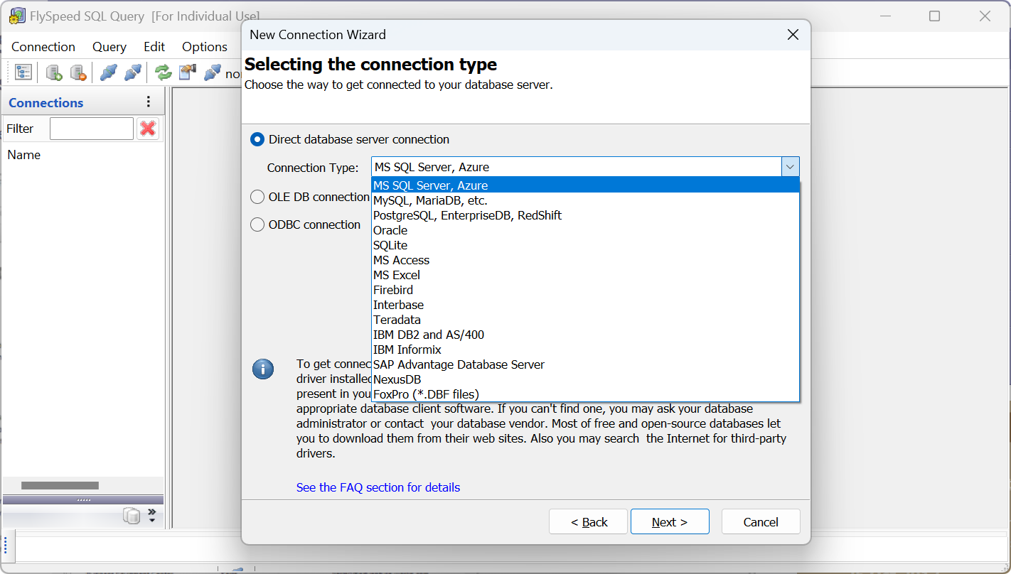Open the FAQ section for details link
This screenshot has width=1011, height=574.
tap(378, 487)
